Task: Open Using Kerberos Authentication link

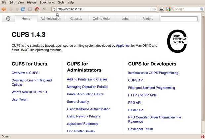Action: (89, 109)
